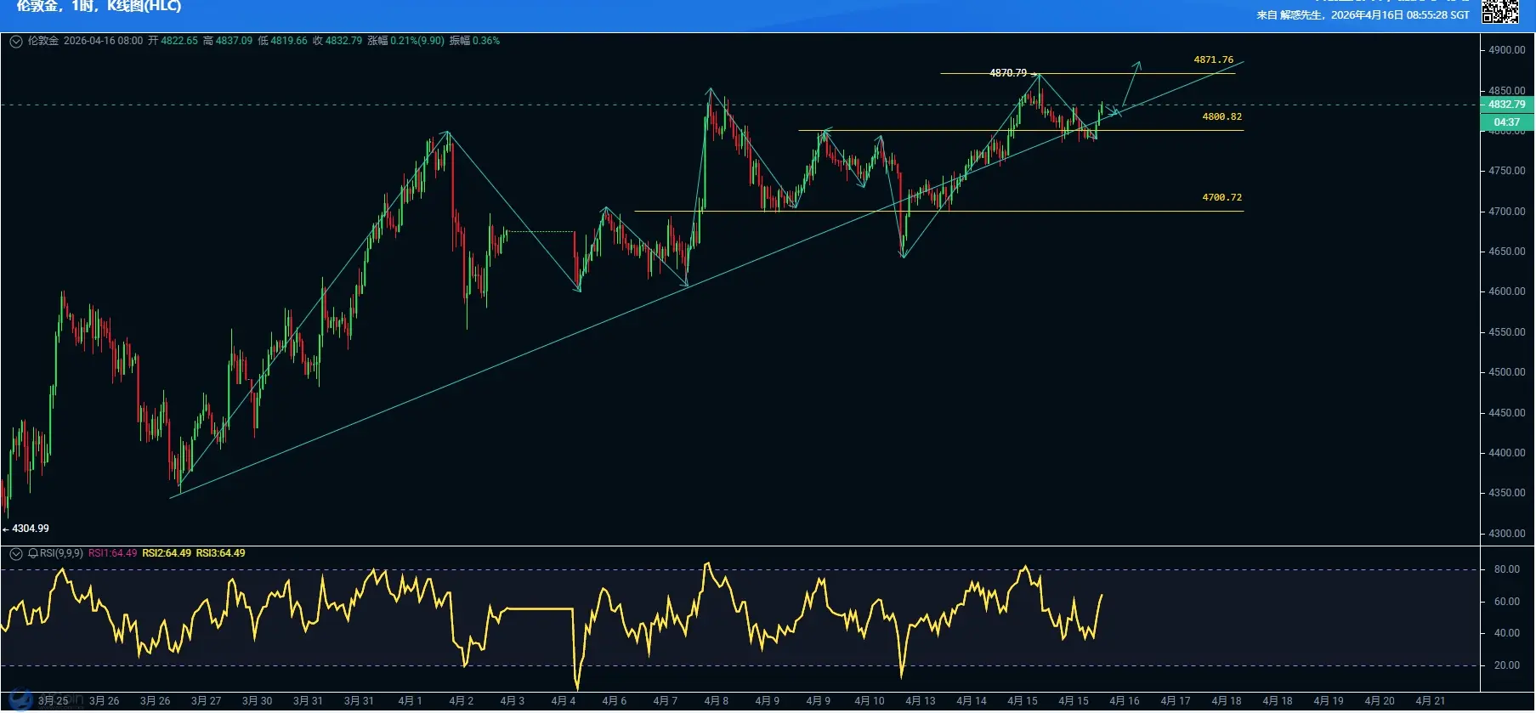Click the legend close price after 收
The image size is (1536, 713).
tap(343, 41)
